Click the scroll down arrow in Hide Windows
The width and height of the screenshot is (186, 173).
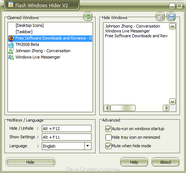point(172,102)
